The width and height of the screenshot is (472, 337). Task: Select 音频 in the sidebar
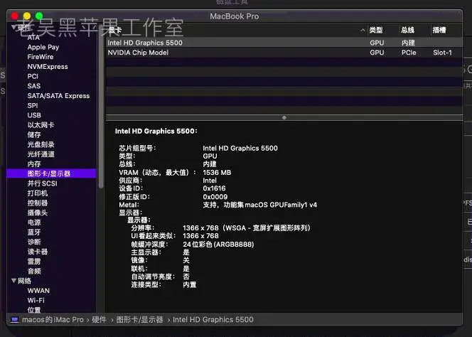[34, 271]
